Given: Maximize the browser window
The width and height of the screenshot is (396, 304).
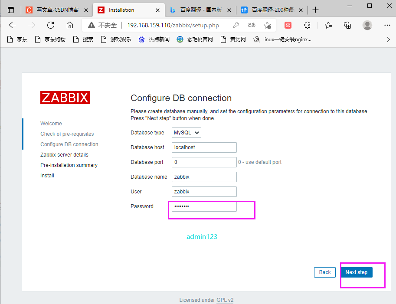Looking at the screenshot, I should (x=370, y=6).
